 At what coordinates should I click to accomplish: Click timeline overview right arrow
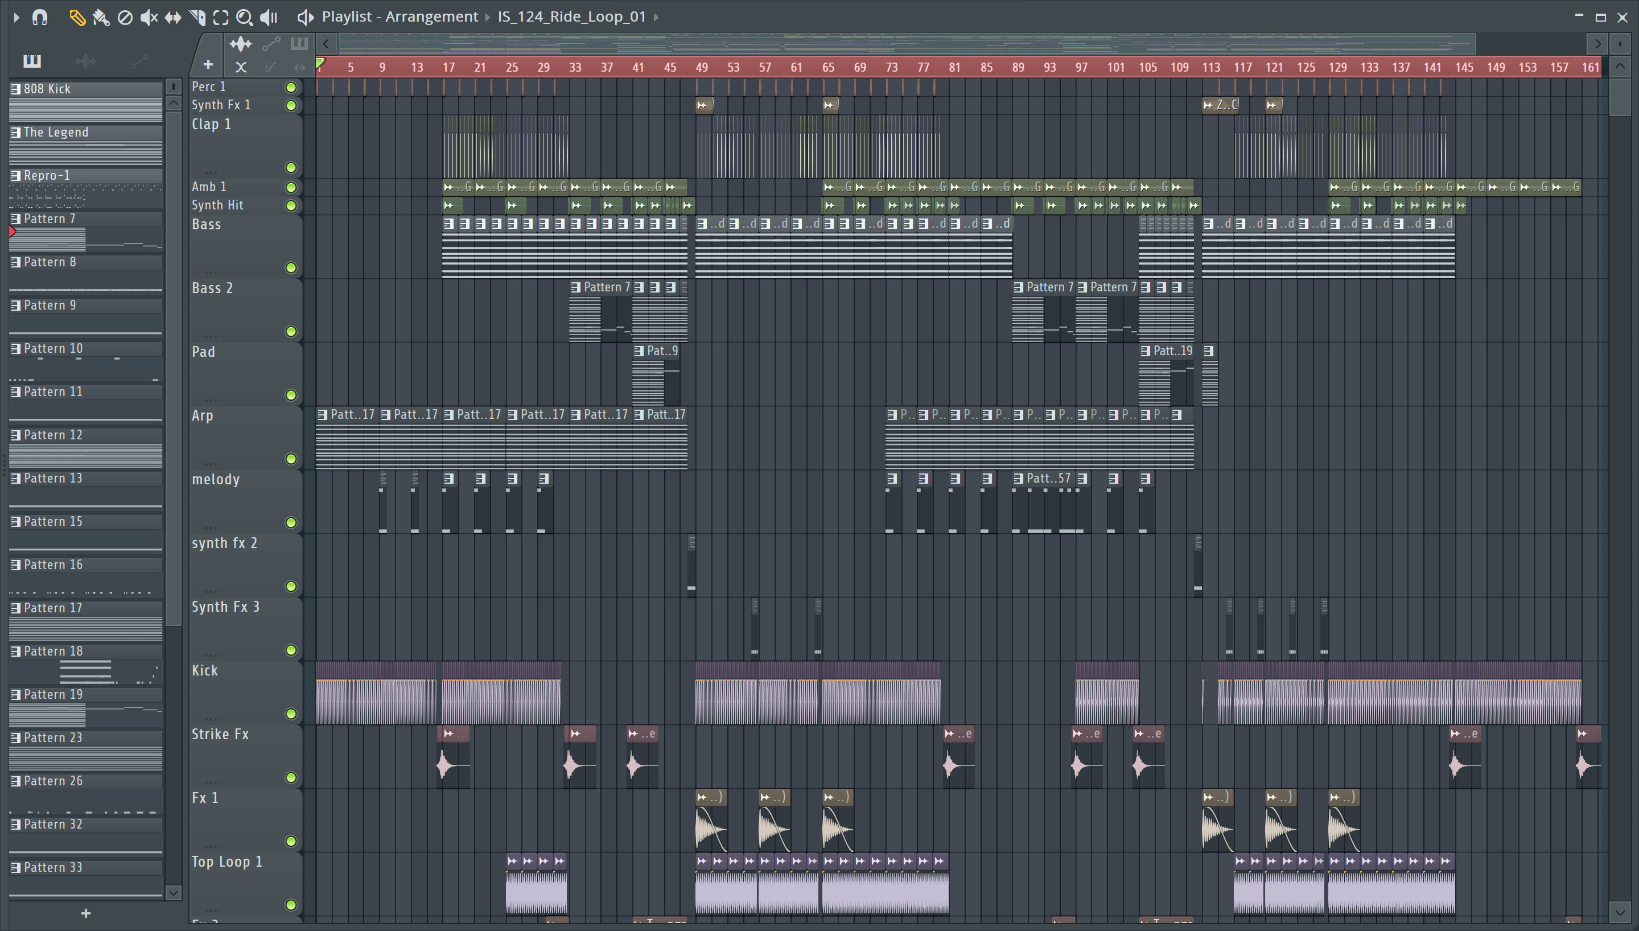click(x=1597, y=43)
